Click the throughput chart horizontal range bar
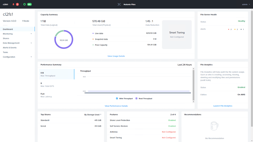The width and height of the screenshot is (253, 142). tap(138, 93)
